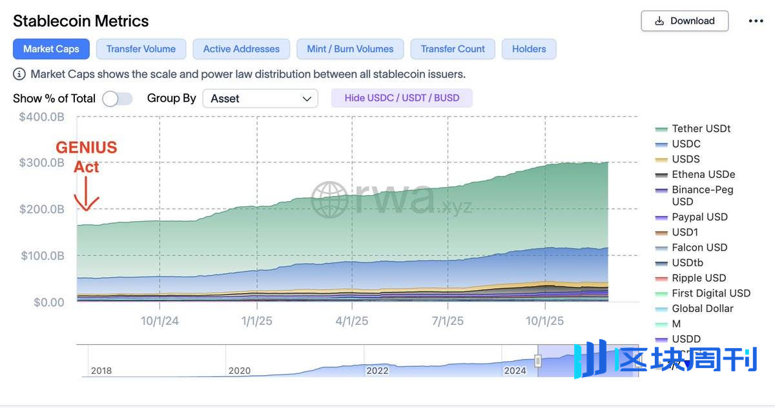Click the left handle of the time range slider

coord(537,361)
